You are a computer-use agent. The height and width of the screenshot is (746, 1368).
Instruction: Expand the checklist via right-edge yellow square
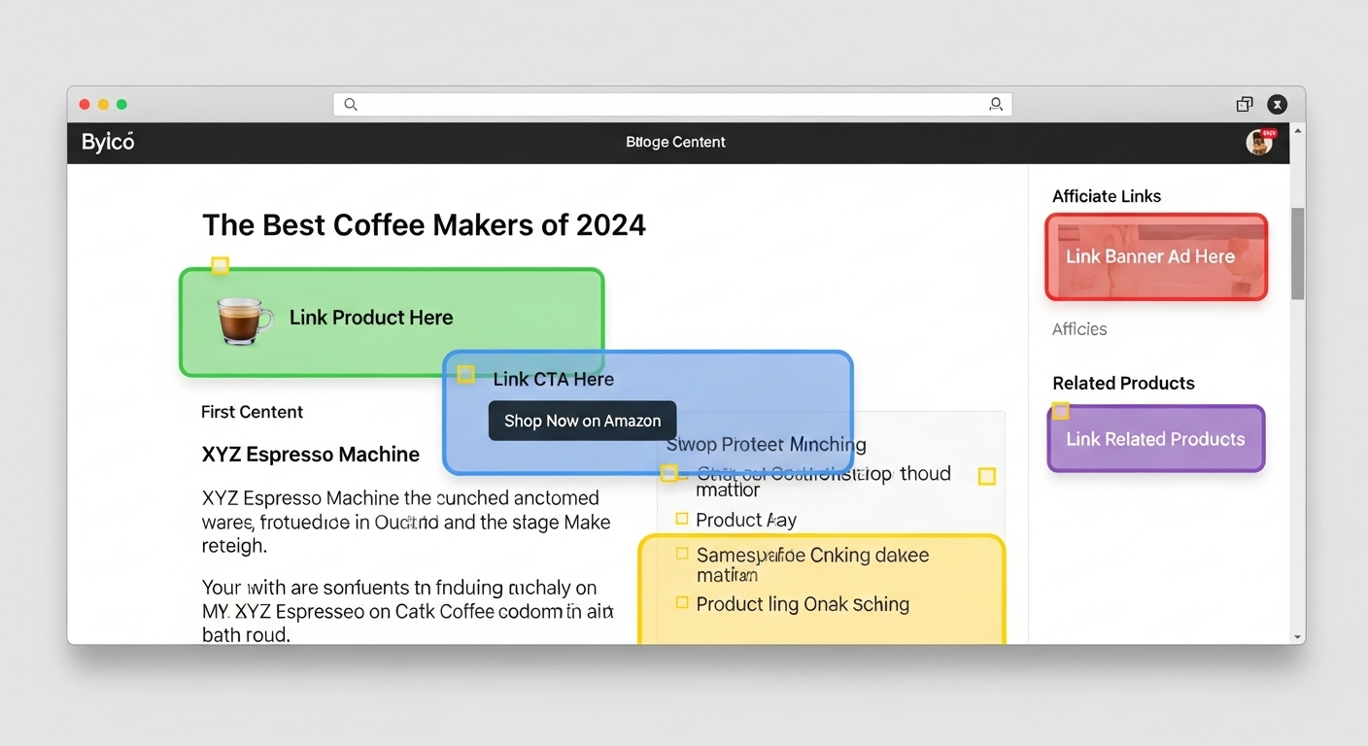[987, 476]
